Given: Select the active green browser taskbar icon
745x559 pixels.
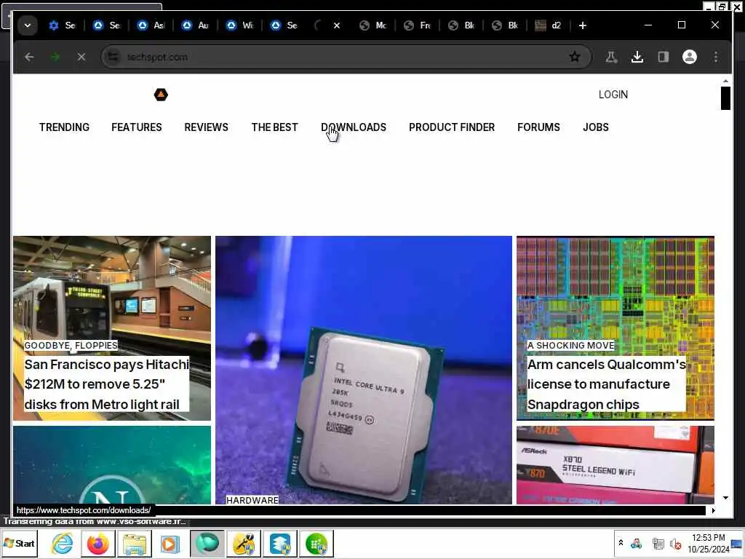Looking at the screenshot, I should click(x=207, y=543).
